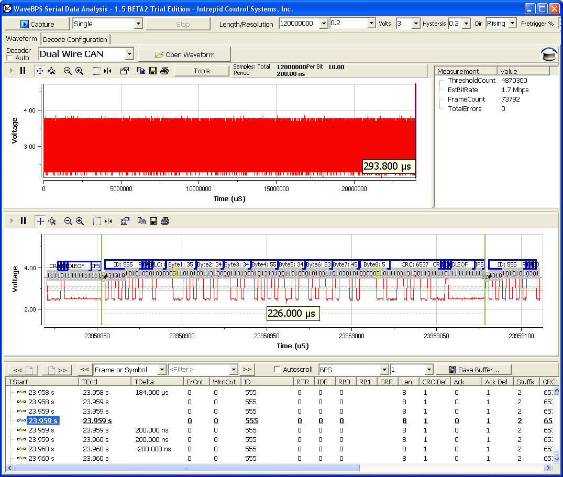Search backward with the << button beside Frame or Symbol

point(85,369)
